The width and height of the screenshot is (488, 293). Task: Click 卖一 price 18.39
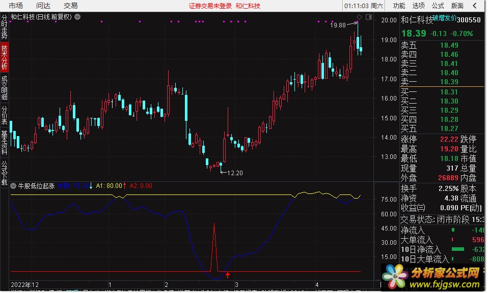pyautogui.click(x=449, y=82)
